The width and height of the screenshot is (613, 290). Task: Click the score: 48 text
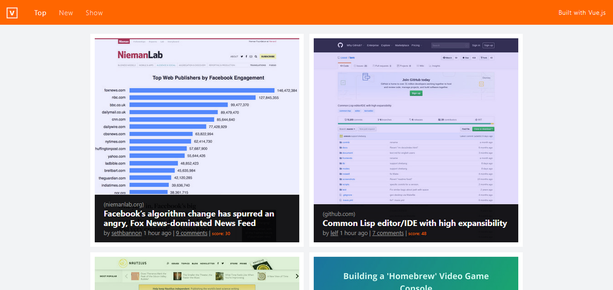[417, 234]
